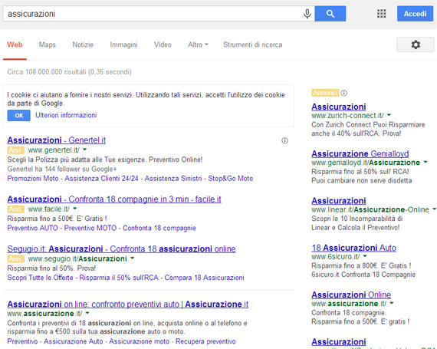
Task: Click the info icon beside the Genertel ad
Action: [284, 140]
